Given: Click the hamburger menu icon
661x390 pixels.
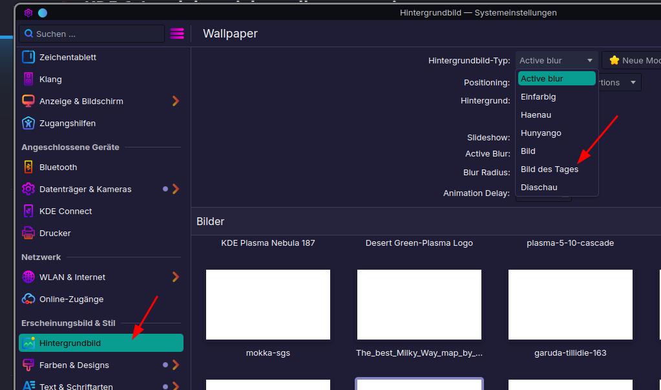Looking at the screenshot, I should coord(177,34).
